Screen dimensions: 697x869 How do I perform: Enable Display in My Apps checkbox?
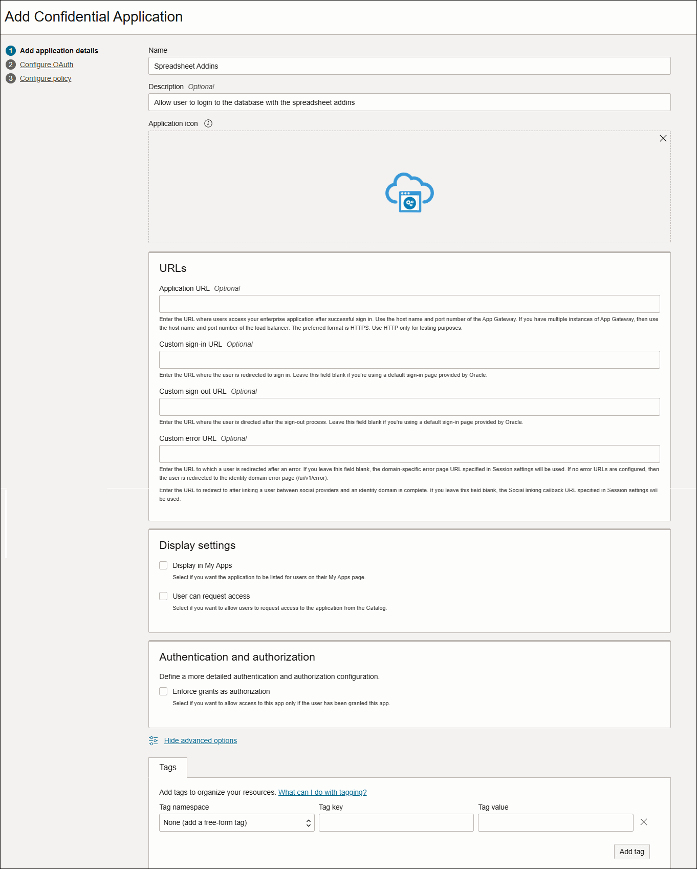pyautogui.click(x=163, y=565)
